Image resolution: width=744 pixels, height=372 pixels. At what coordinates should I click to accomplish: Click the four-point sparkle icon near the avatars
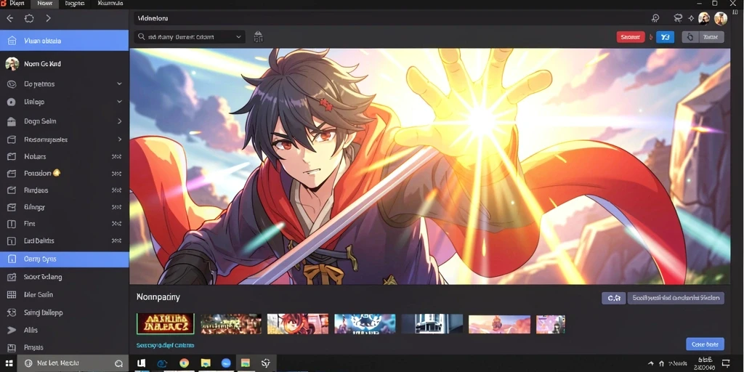click(691, 18)
